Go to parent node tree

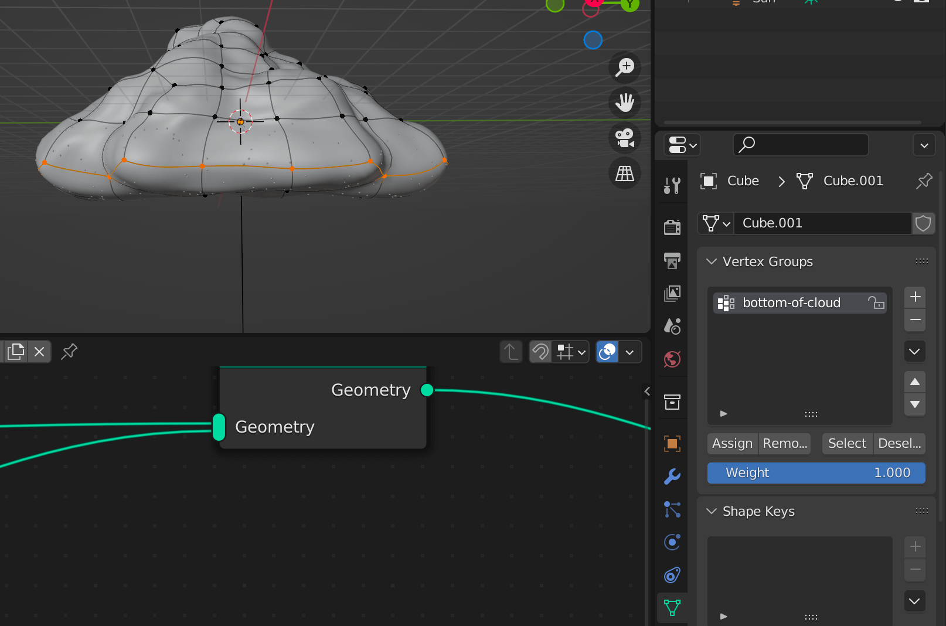(511, 352)
